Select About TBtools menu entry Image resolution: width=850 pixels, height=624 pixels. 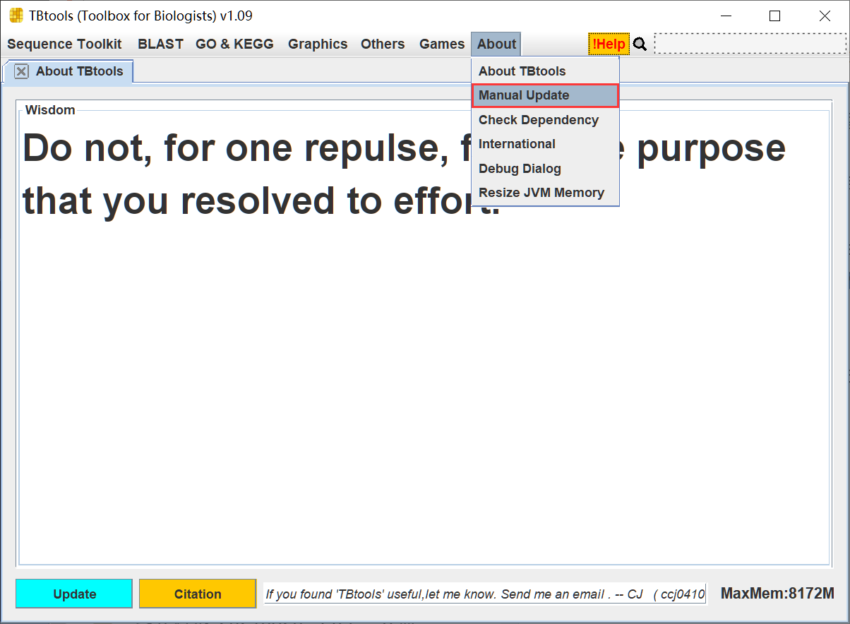pyautogui.click(x=545, y=71)
